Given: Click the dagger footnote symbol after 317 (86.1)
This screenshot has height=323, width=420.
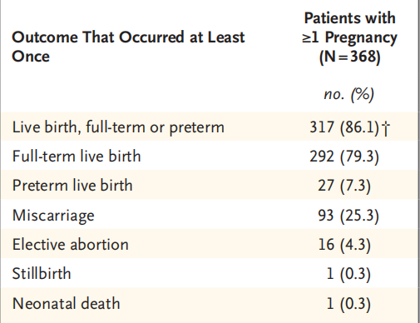Looking at the screenshot, I should click(386, 129).
